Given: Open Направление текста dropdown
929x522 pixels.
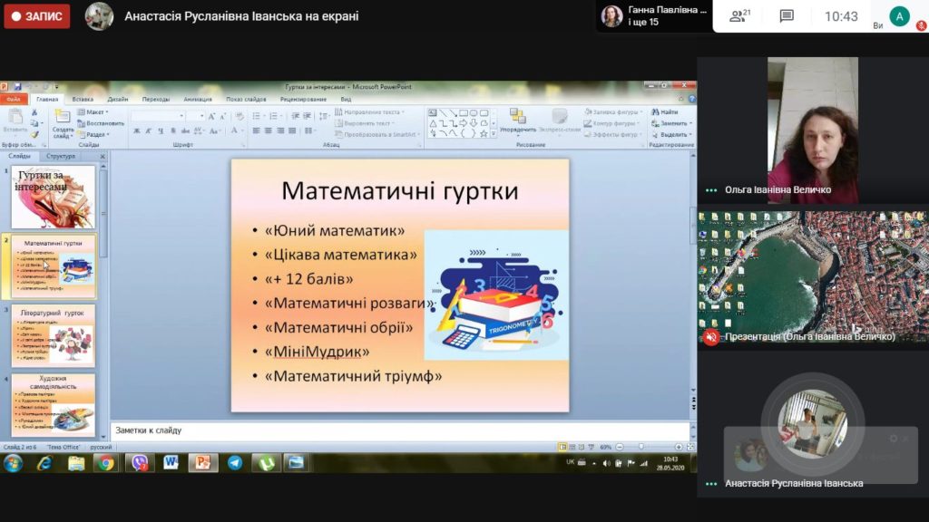Looking at the screenshot, I should pos(370,111).
